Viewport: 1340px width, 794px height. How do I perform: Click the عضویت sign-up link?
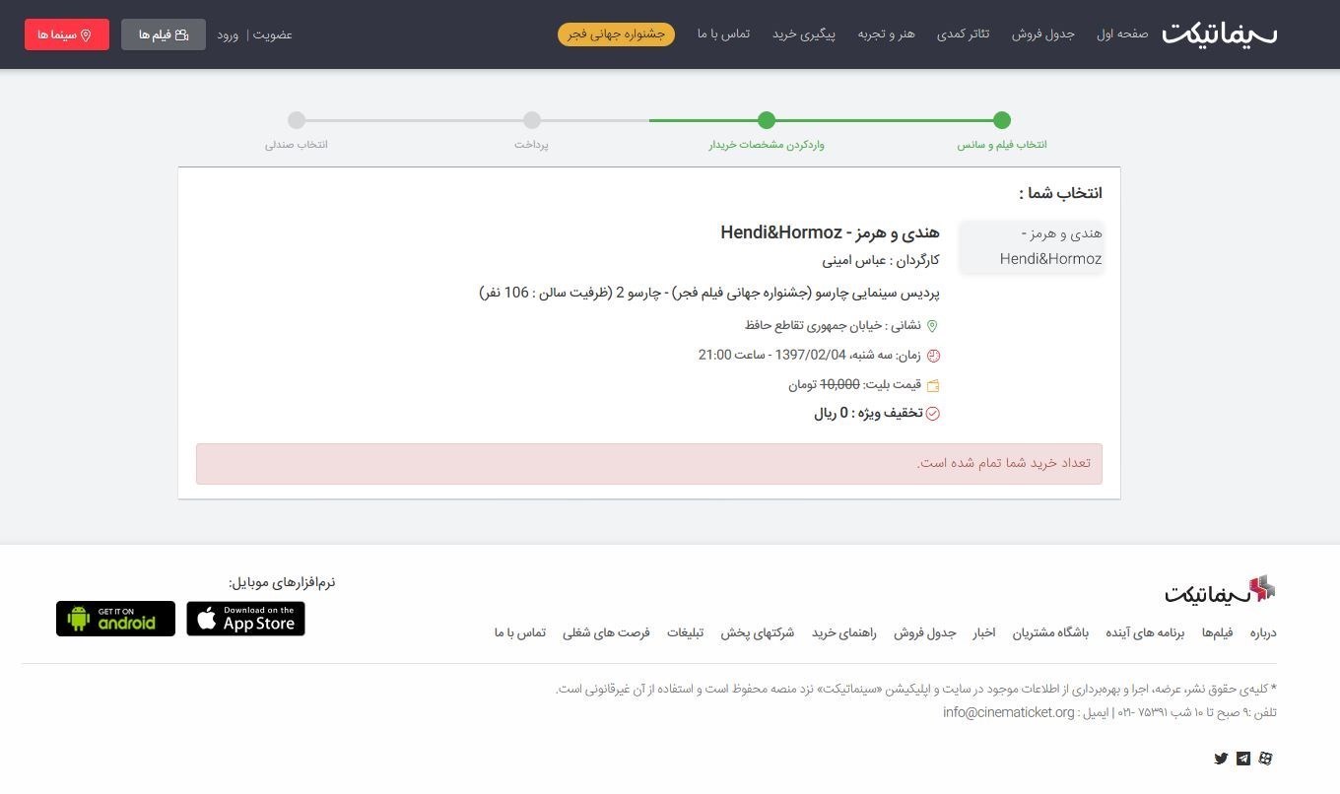pyautogui.click(x=273, y=34)
